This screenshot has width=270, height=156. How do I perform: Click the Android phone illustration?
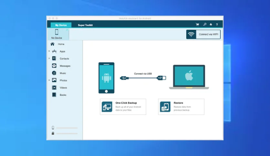click(106, 78)
